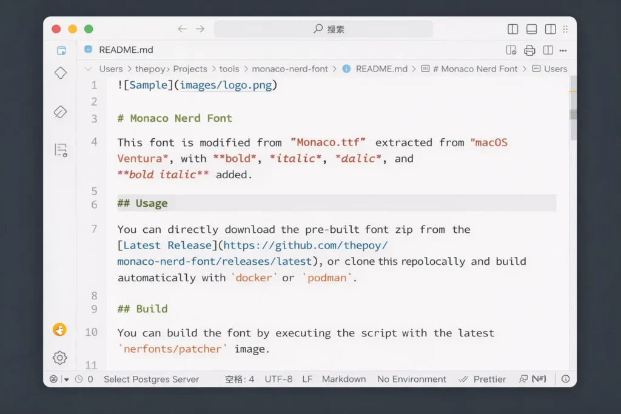Click the notifications info icon in status bar
The width and height of the screenshot is (621, 414).
click(565, 379)
